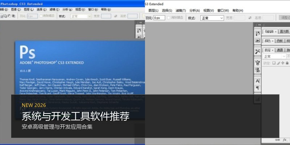Open 窗口(W) menu in left window
This screenshot has height=145, width=290.
point(93,10)
